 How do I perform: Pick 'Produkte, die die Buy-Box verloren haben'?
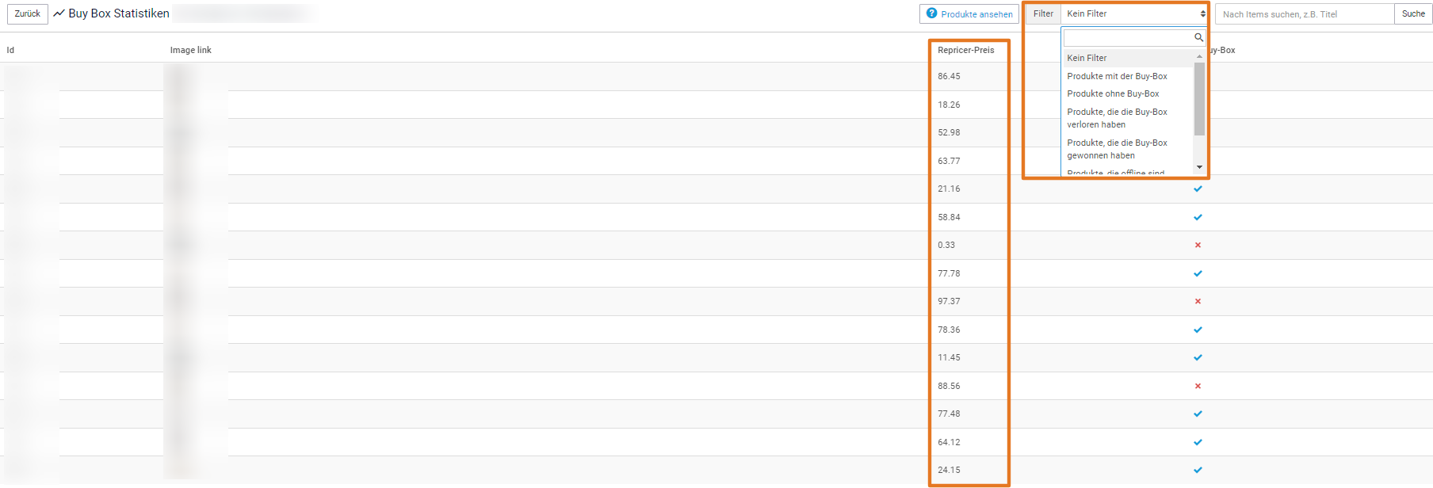1117,118
